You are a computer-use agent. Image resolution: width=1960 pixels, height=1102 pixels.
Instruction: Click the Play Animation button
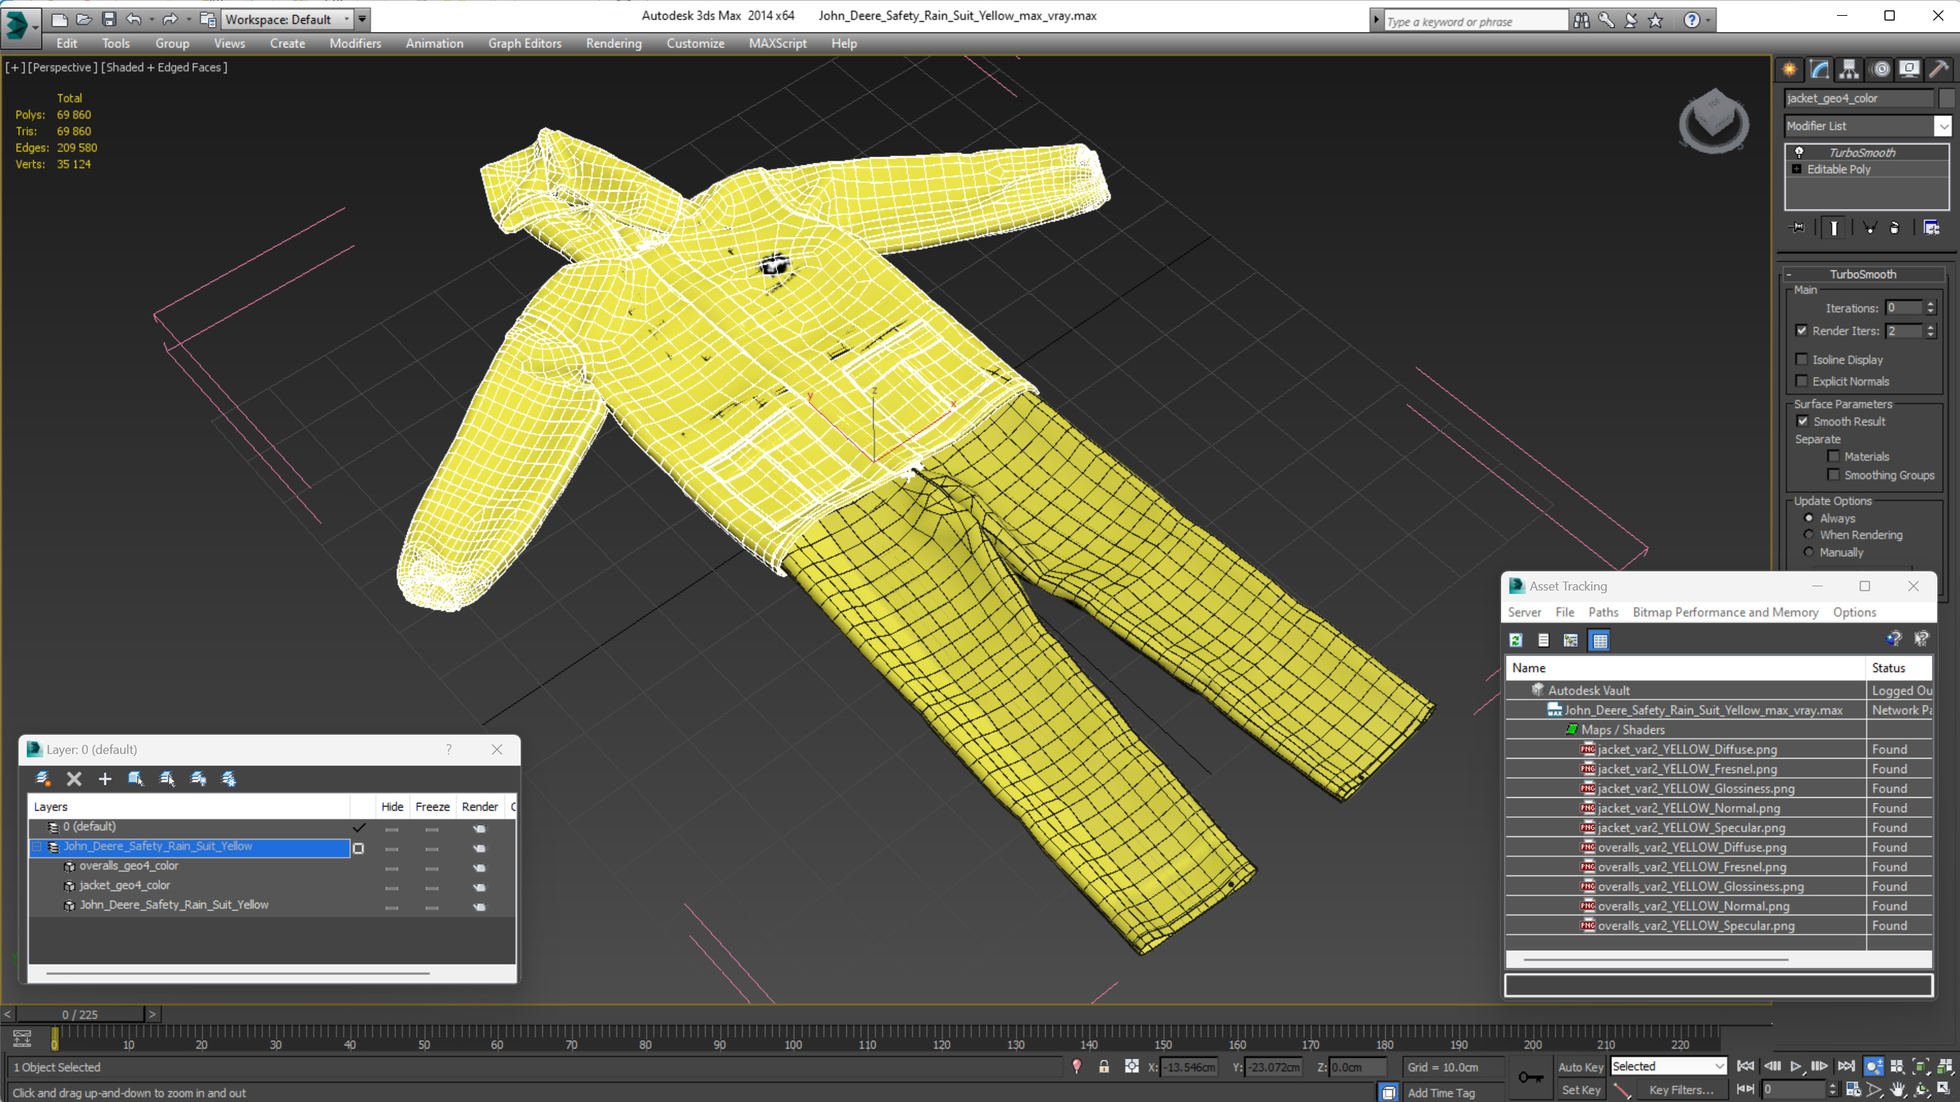[x=1796, y=1066]
